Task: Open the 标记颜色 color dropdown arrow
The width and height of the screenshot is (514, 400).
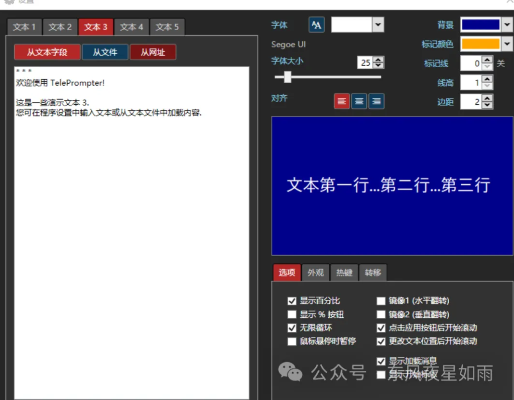Action: [x=507, y=44]
